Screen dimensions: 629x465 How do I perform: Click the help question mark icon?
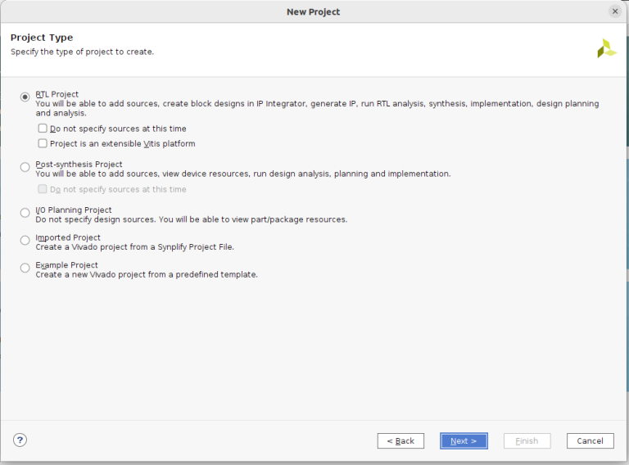click(x=20, y=440)
